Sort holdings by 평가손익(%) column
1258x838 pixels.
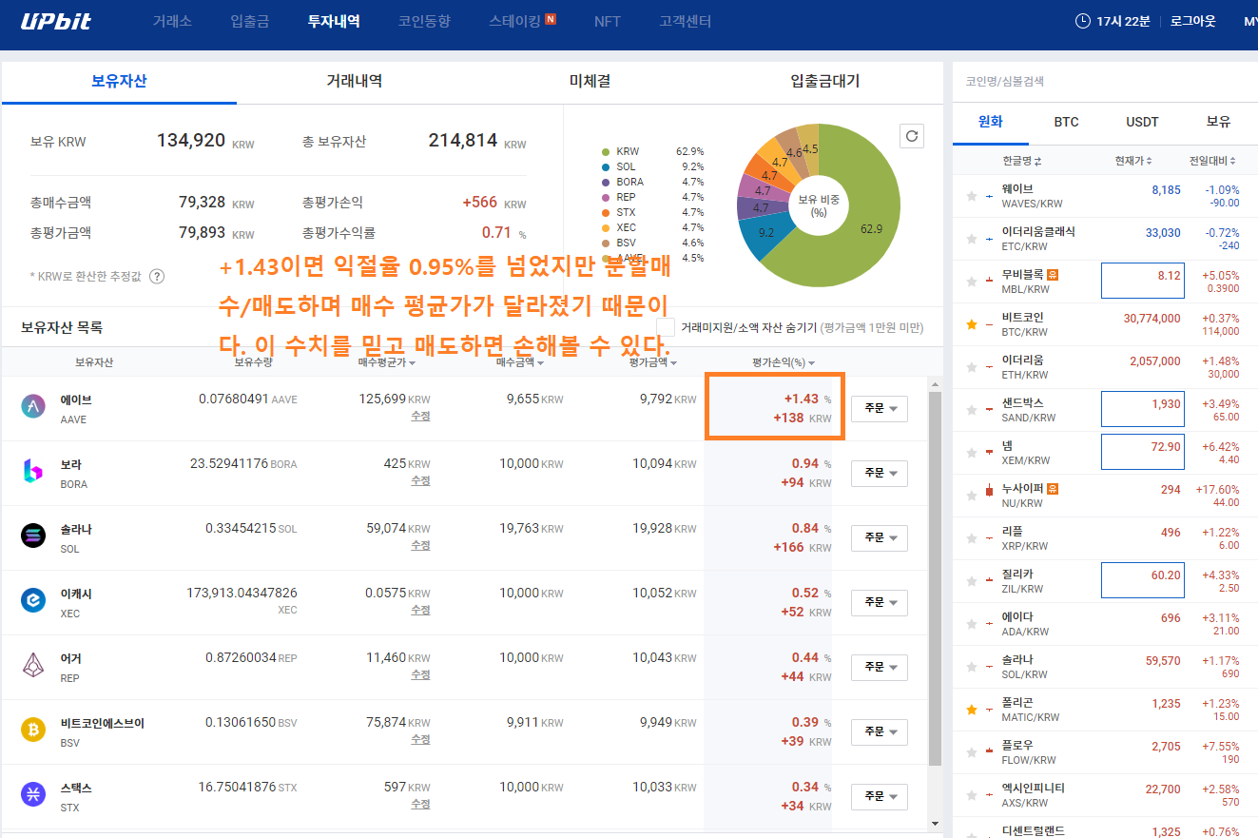coord(784,362)
